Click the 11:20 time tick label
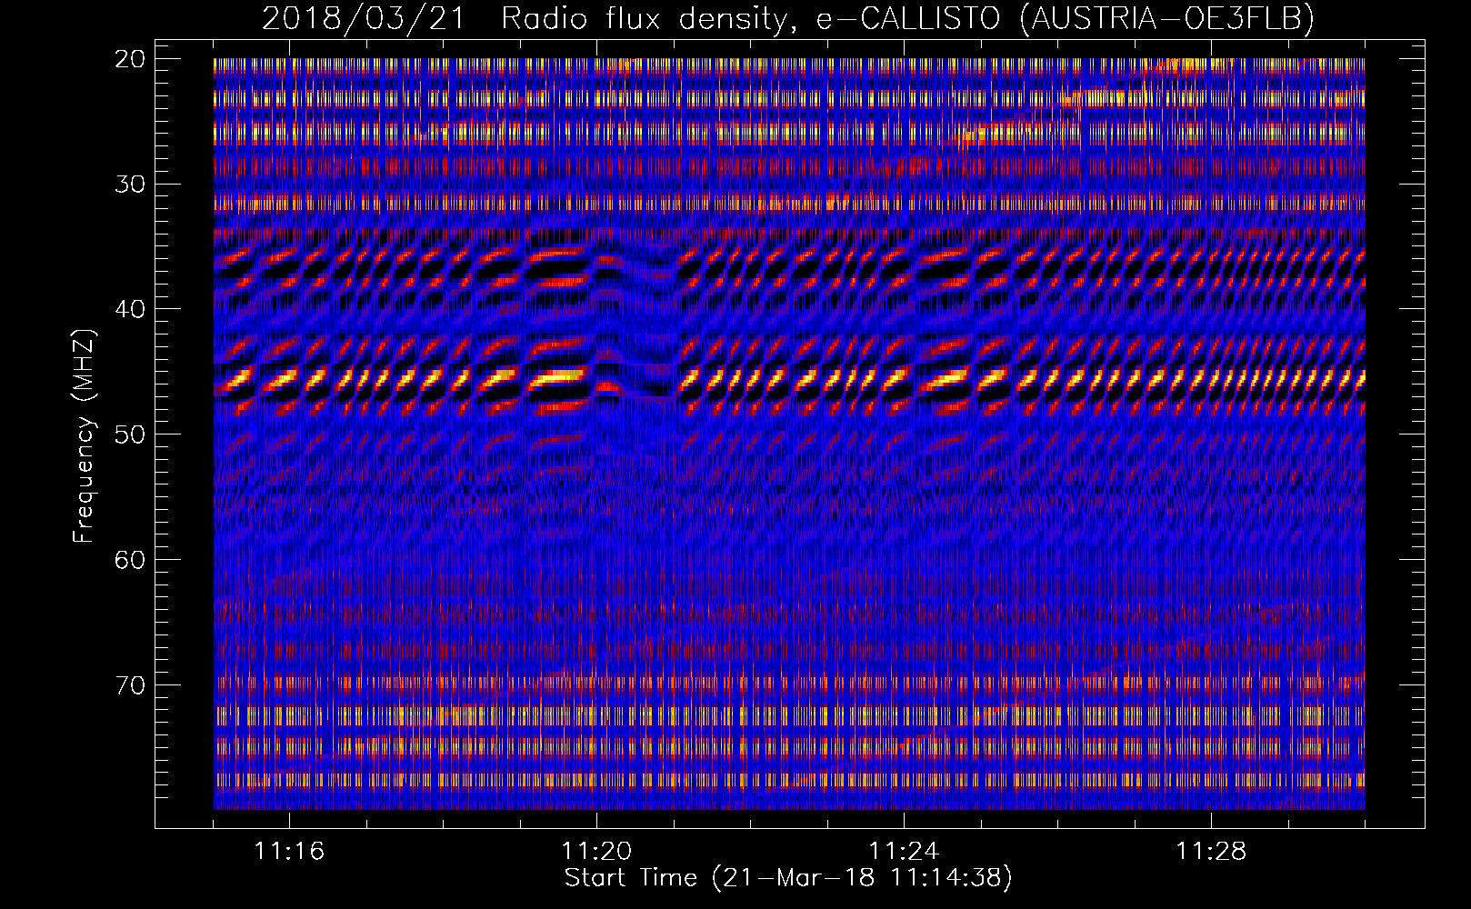Screen dimensions: 1471x909 [x=596, y=852]
